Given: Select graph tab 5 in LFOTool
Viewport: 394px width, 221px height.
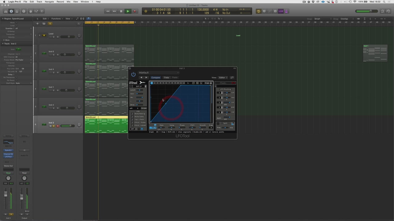Looking at the screenshot, I should pyautogui.click(x=163, y=83).
